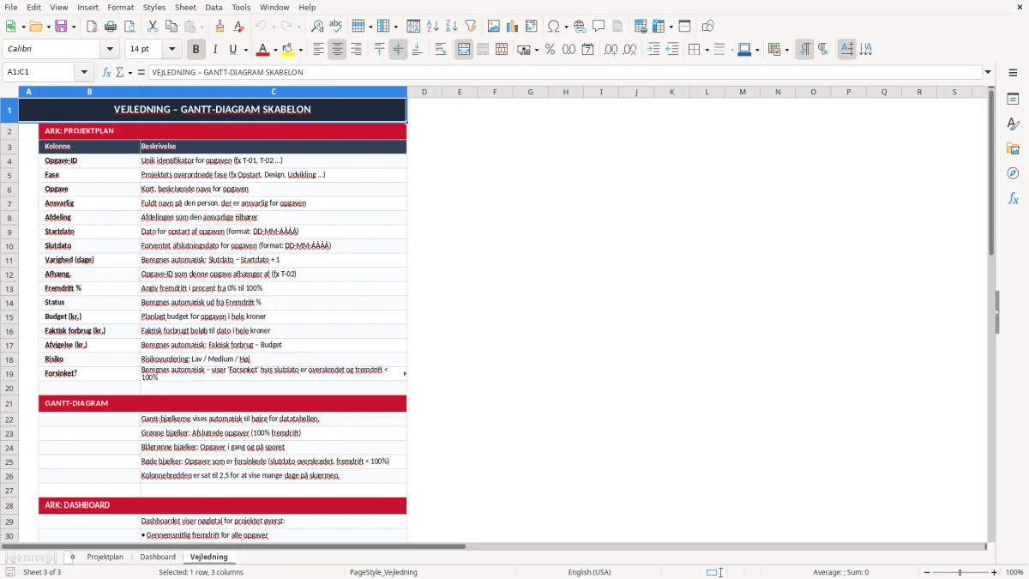
Task: Zoom in using the plus button
Action: 995,572
